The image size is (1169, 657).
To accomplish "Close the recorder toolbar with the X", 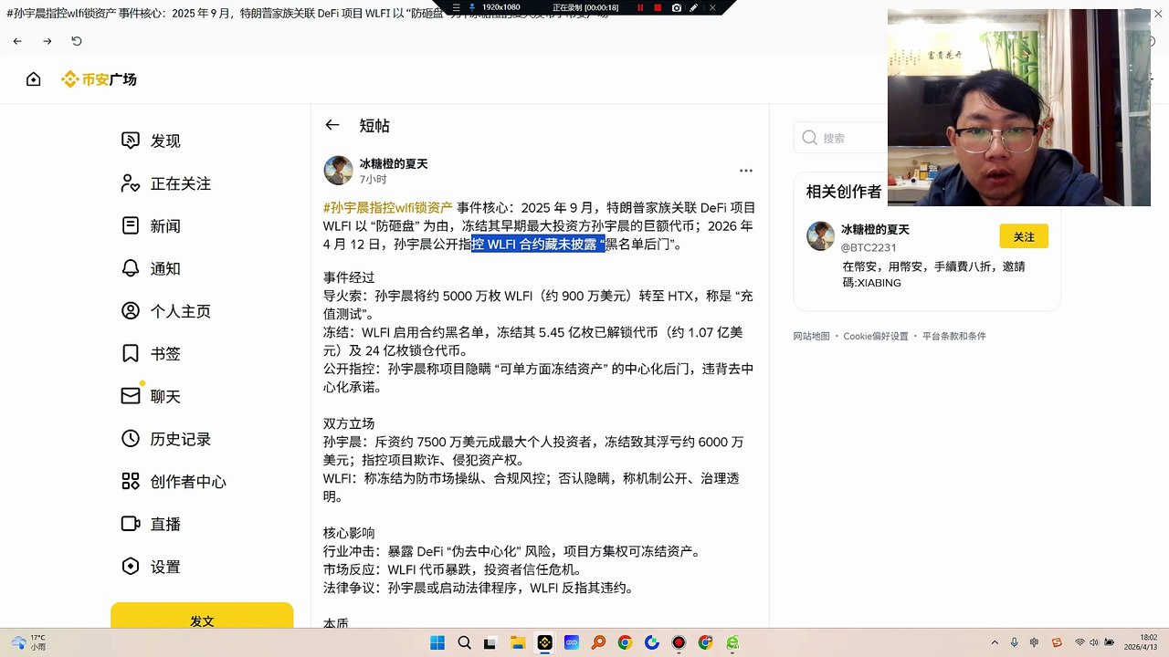I will 712,7.
